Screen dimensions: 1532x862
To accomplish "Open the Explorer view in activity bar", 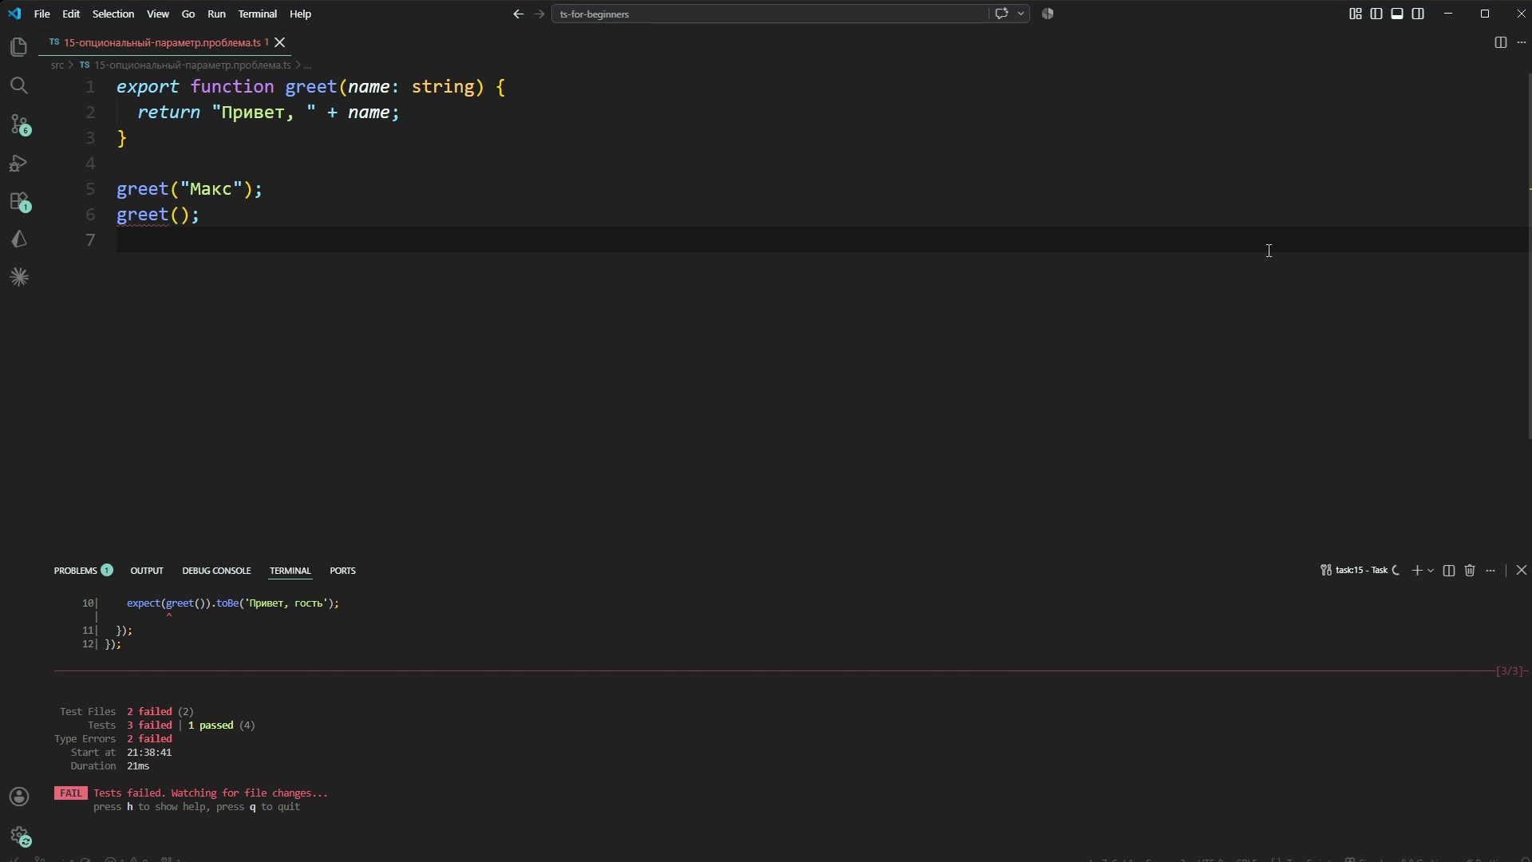I will pyautogui.click(x=19, y=47).
